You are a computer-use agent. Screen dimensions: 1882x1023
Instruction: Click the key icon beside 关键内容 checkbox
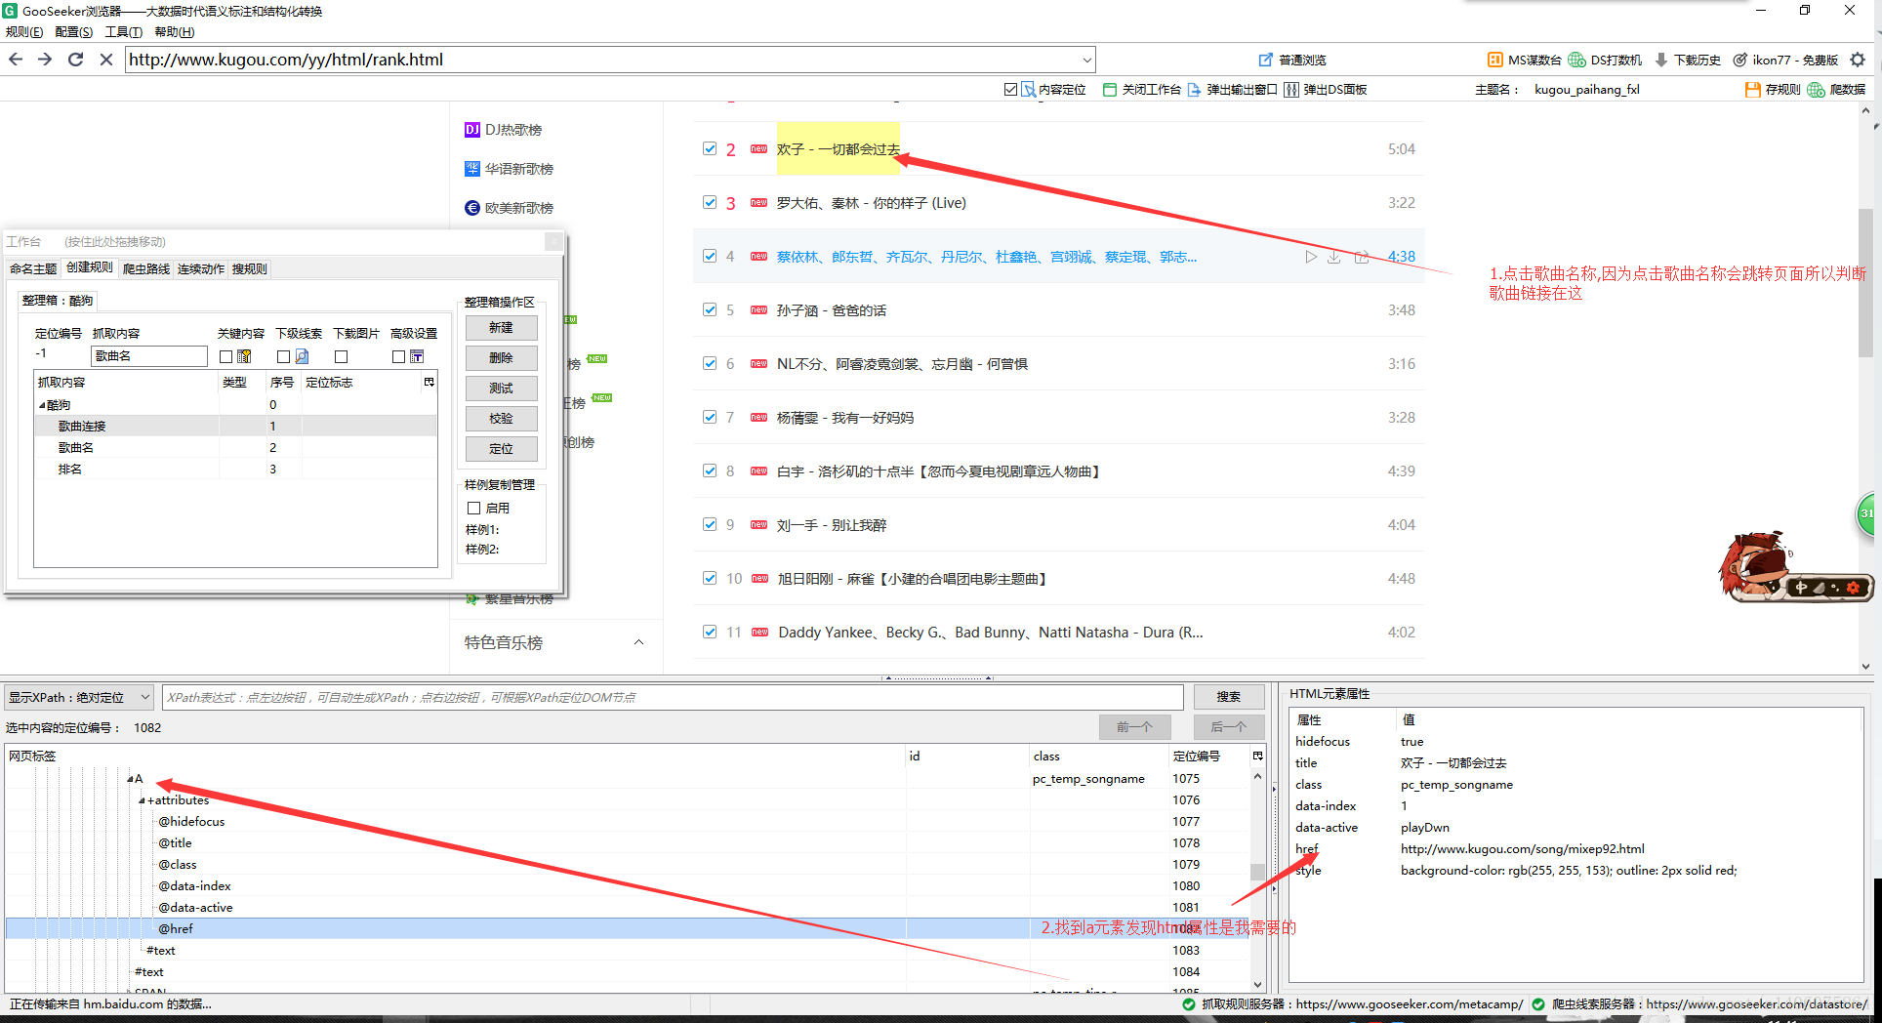click(244, 356)
